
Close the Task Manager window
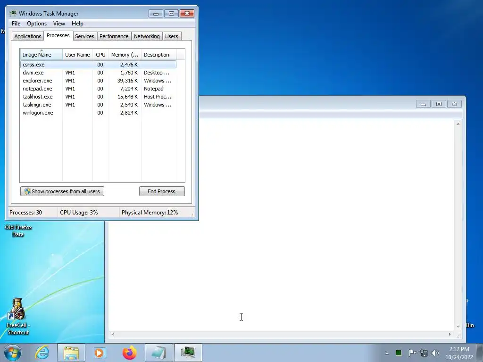tap(187, 14)
